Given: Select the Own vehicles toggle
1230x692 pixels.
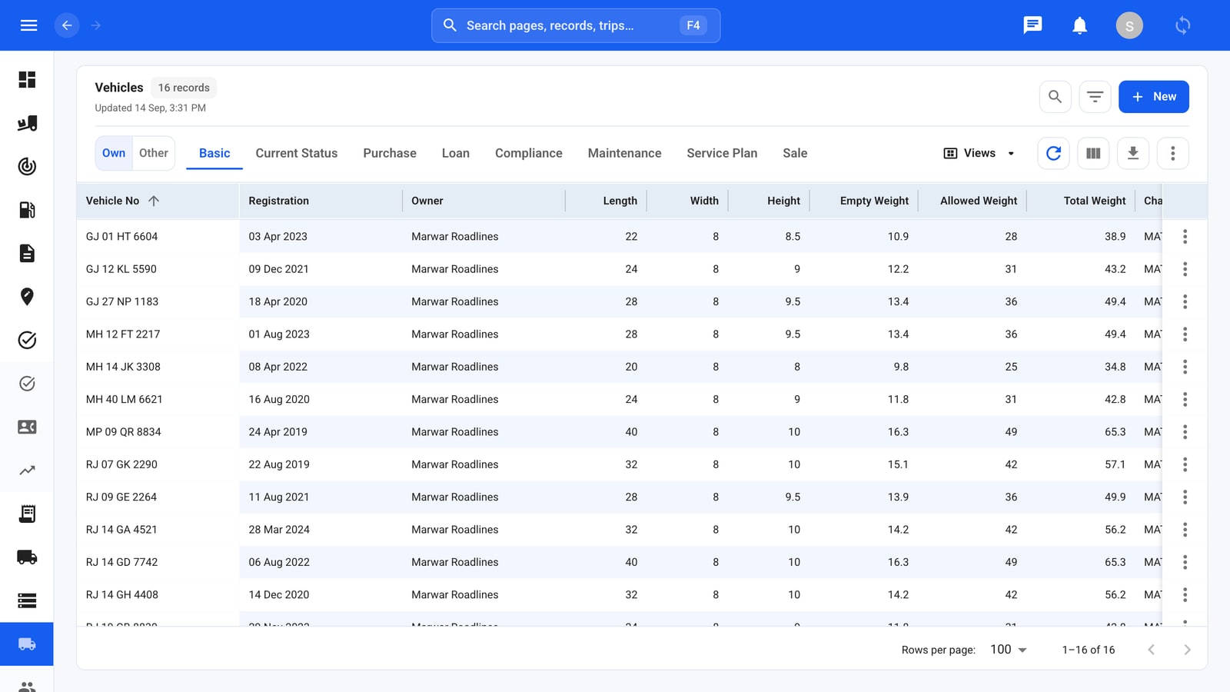Looking at the screenshot, I should click(114, 153).
